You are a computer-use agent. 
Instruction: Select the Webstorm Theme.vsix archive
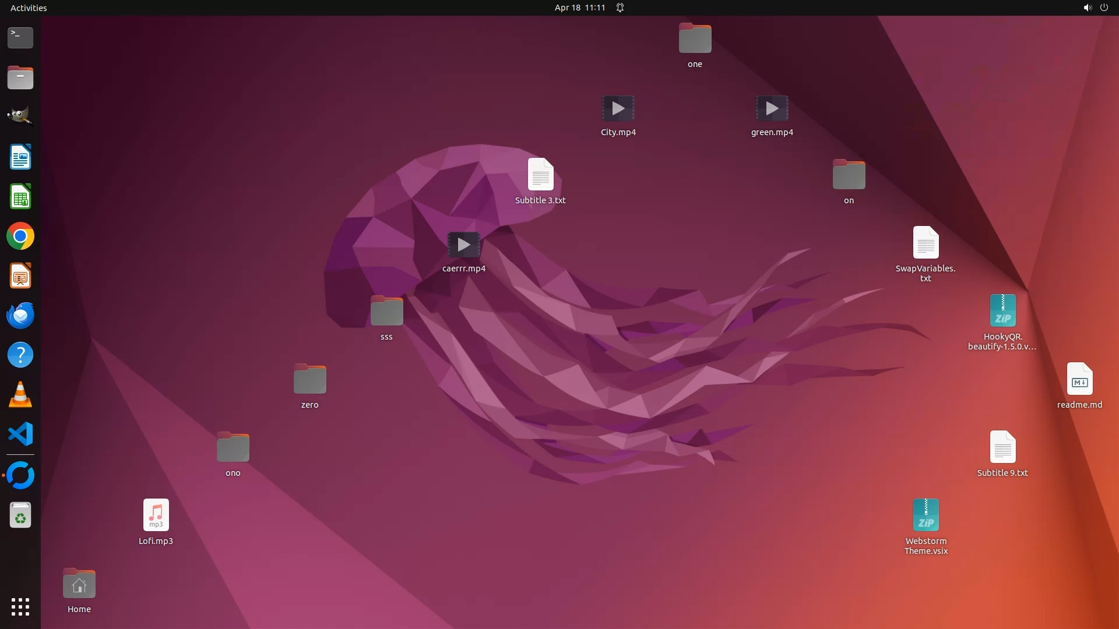pyautogui.click(x=926, y=515)
